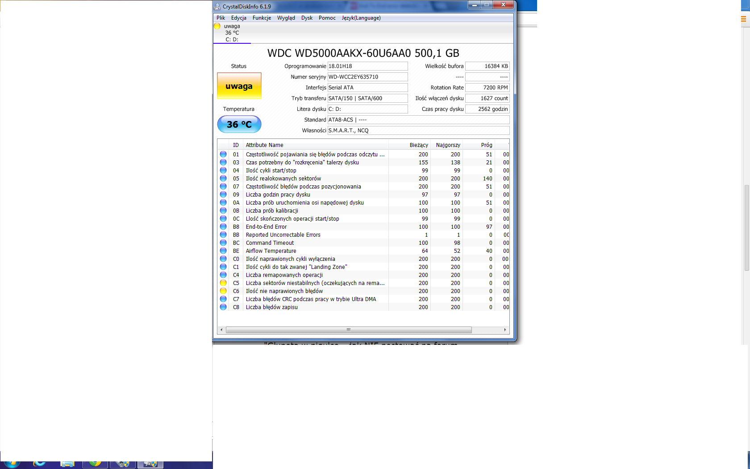750x469 pixels.
Task: Open the Pomoc menu
Action: [x=327, y=18]
